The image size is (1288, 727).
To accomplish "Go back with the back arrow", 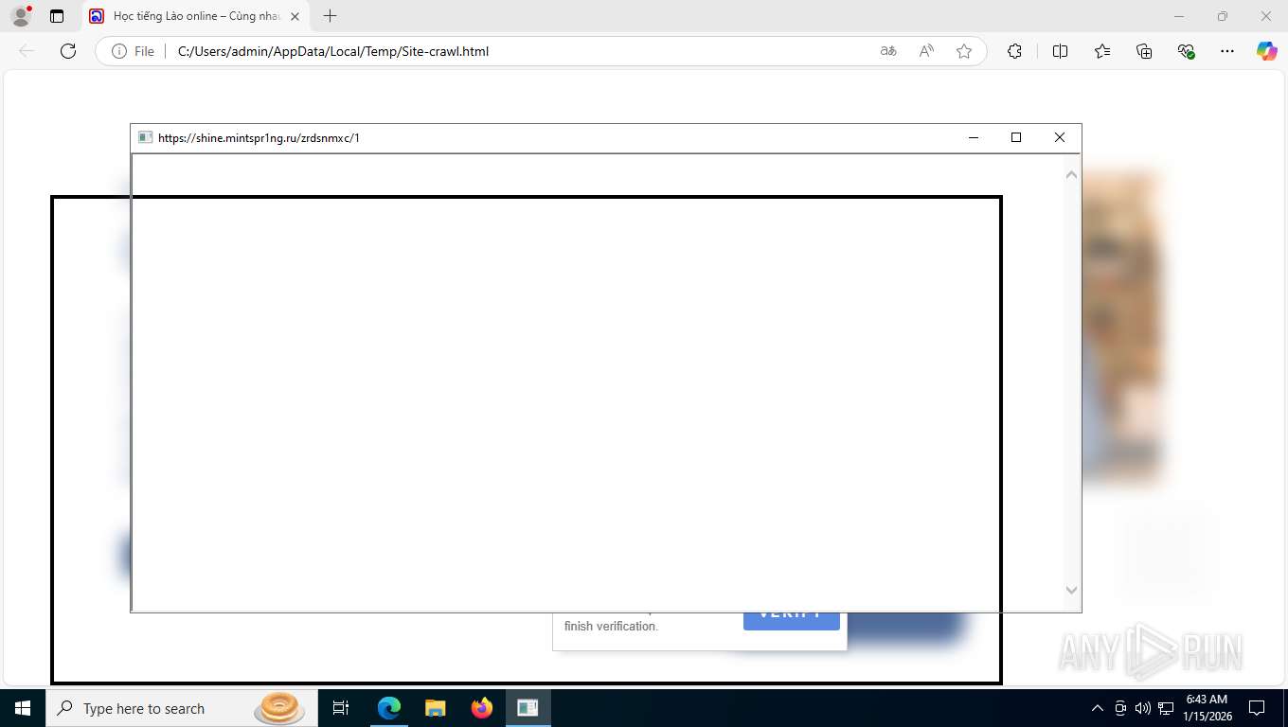I will 27,51.
